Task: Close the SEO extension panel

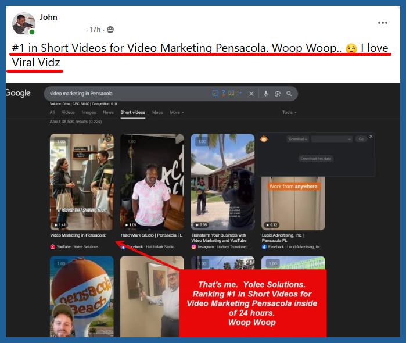Action: pyautogui.click(x=371, y=136)
